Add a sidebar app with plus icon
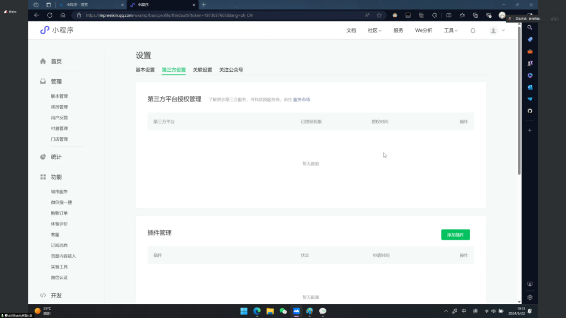Image resolution: width=566 pixels, height=318 pixels. (530, 130)
